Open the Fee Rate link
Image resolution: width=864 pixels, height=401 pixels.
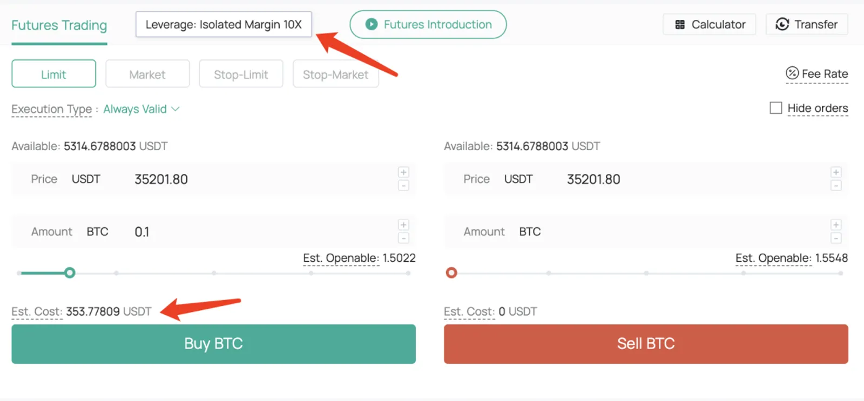point(817,74)
